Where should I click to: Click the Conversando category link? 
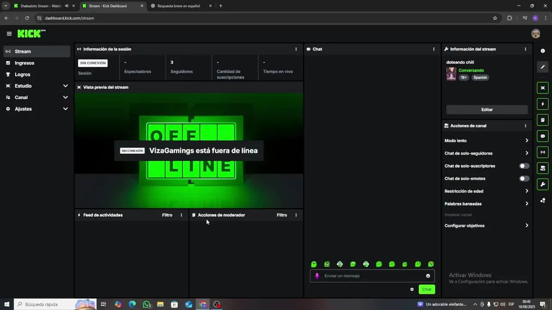[471, 70]
